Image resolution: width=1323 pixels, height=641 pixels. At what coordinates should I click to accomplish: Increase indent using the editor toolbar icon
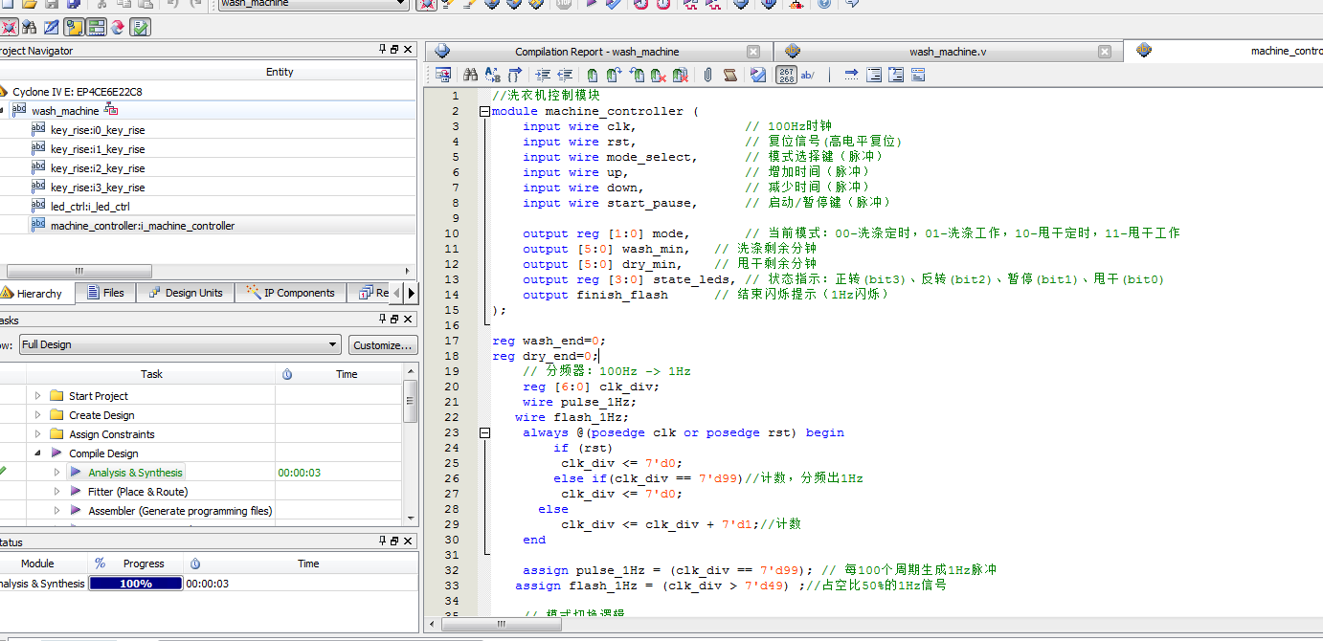click(x=543, y=75)
